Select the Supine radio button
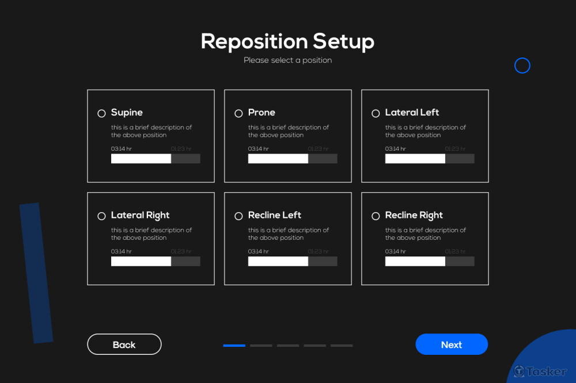This screenshot has width=576, height=383. click(x=101, y=113)
